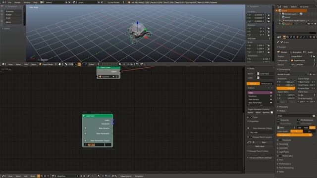Viewport: 317px width, 178px height.
Task: Click plus icon beside New Parameter socket
Action: pos(85,133)
